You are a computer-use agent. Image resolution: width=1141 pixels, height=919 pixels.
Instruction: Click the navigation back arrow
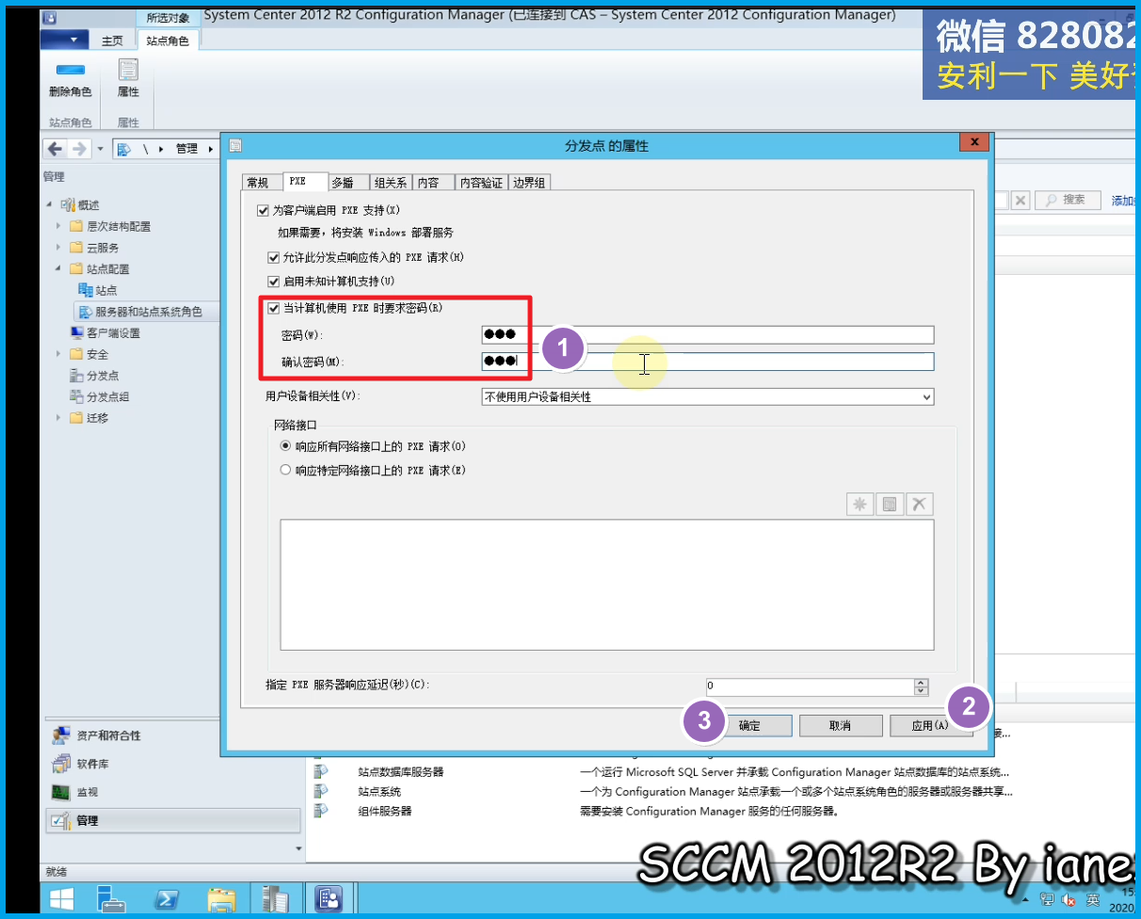55,149
